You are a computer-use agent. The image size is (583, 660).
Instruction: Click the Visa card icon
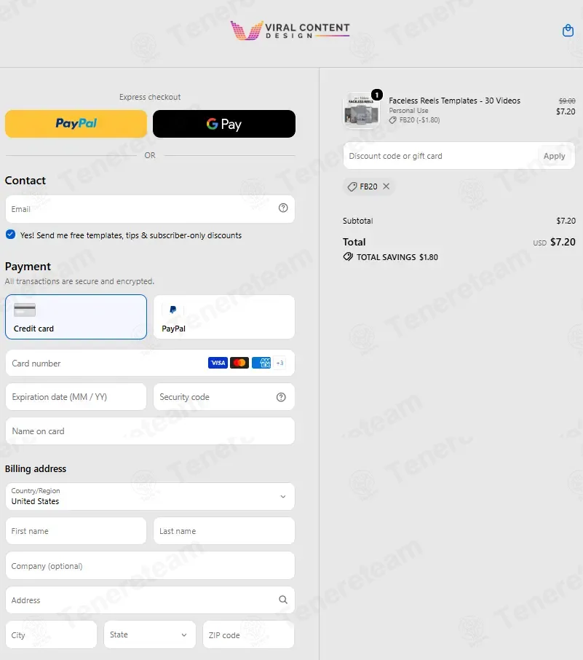tap(218, 363)
